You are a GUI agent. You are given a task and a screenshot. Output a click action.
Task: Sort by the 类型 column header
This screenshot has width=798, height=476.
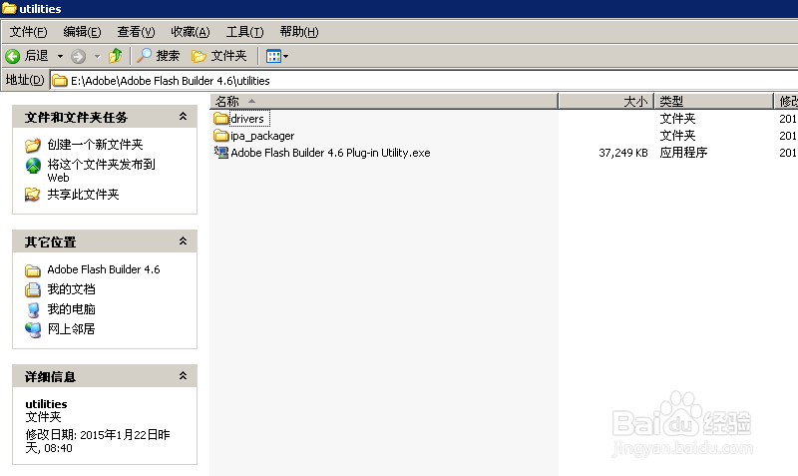pyautogui.click(x=713, y=102)
